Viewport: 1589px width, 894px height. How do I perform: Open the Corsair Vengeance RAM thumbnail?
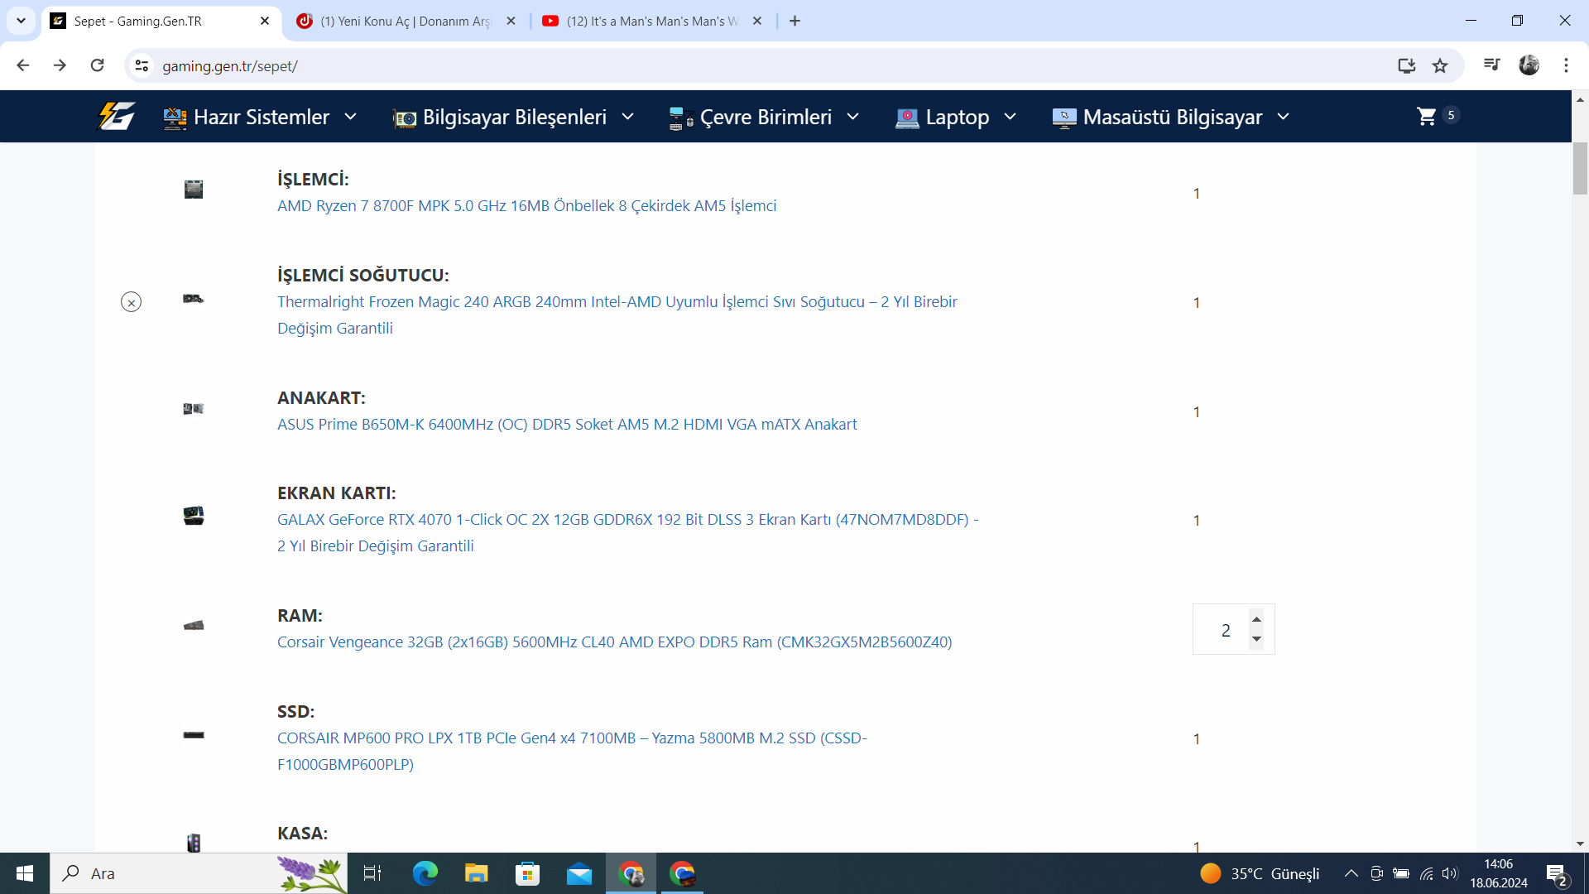[193, 626]
